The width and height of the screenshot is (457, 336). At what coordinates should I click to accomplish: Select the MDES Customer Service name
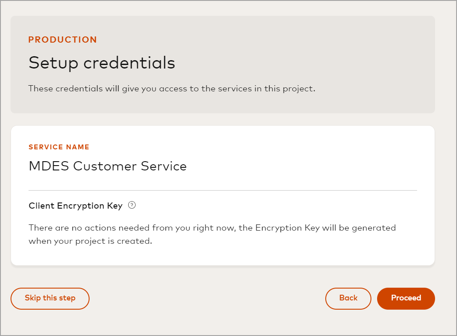(107, 166)
